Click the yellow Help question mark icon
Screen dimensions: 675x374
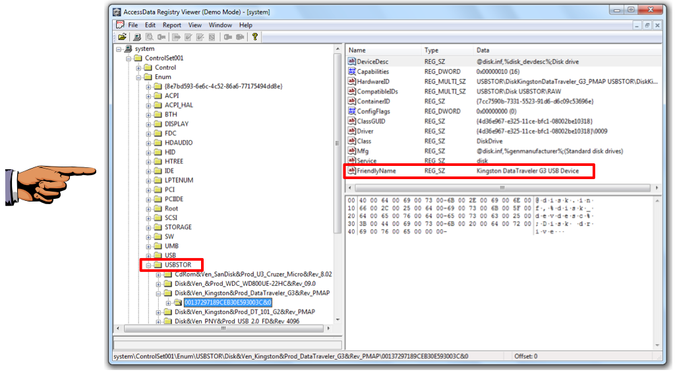(x=254, y=37)
